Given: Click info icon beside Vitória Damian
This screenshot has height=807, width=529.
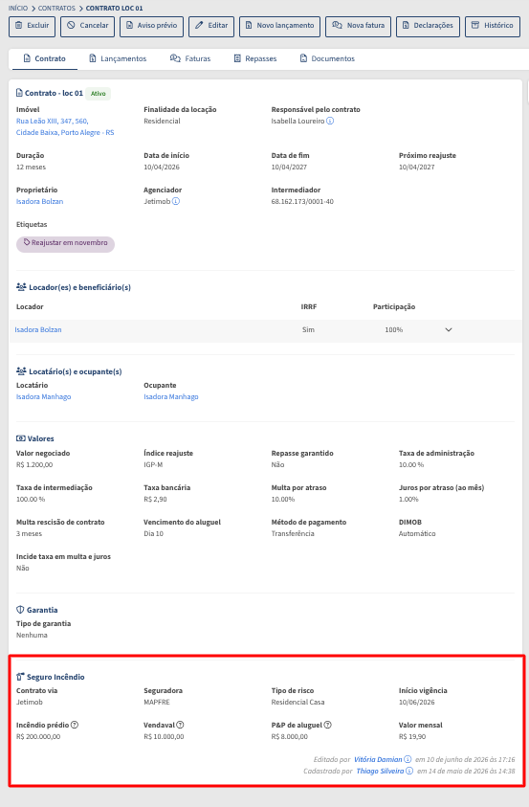Looking at the screenshot, I should (408, 759).
